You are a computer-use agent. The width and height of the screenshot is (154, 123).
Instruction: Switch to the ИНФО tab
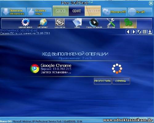click(61, 11)
